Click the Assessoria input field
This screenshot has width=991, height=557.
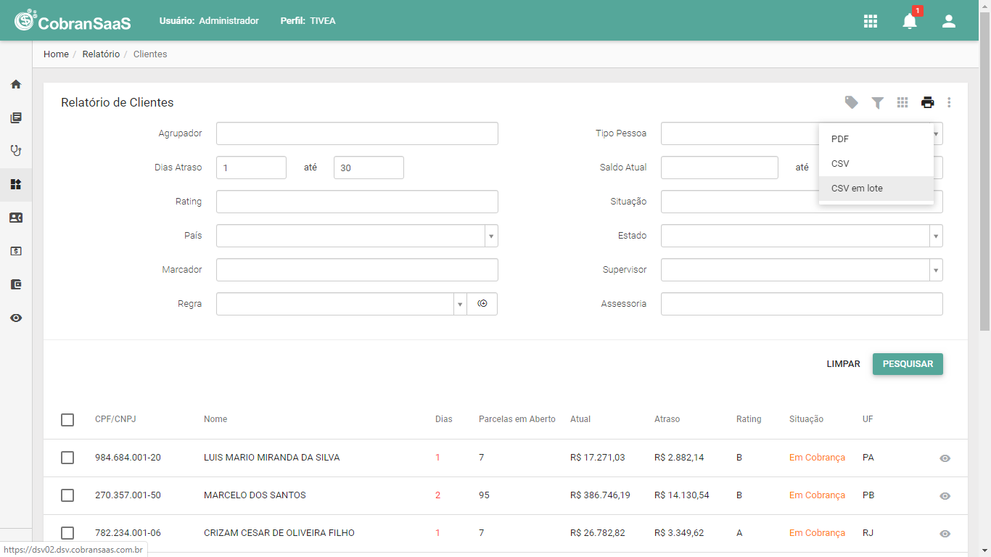[x=802, y=304]
